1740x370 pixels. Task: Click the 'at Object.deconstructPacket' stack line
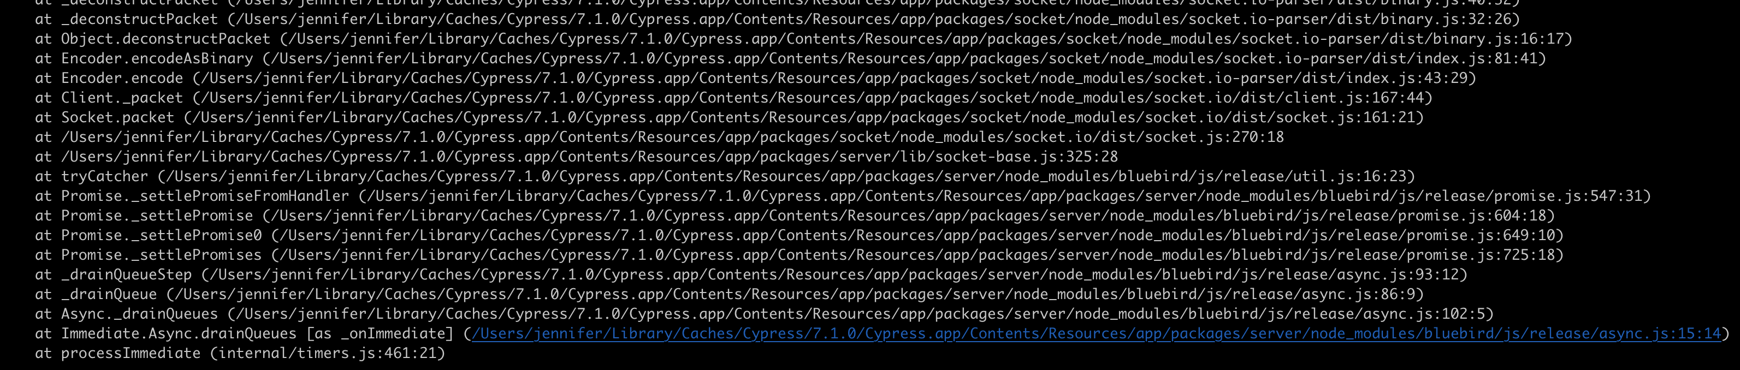[804, 39]
